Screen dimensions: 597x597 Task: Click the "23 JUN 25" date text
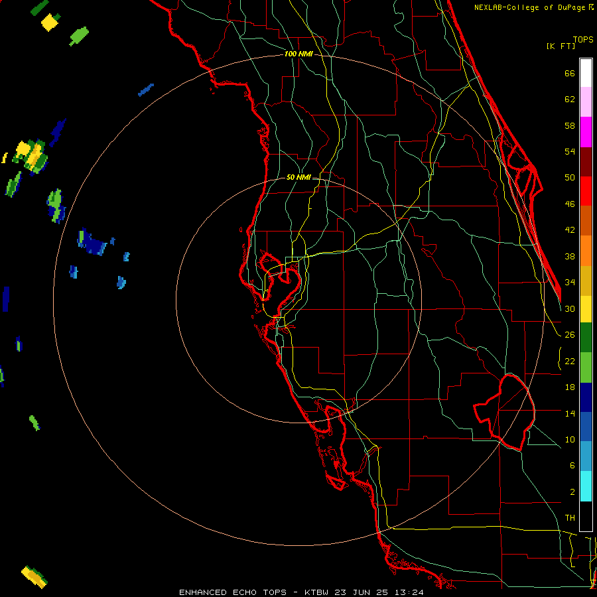[x=361, y=592]
